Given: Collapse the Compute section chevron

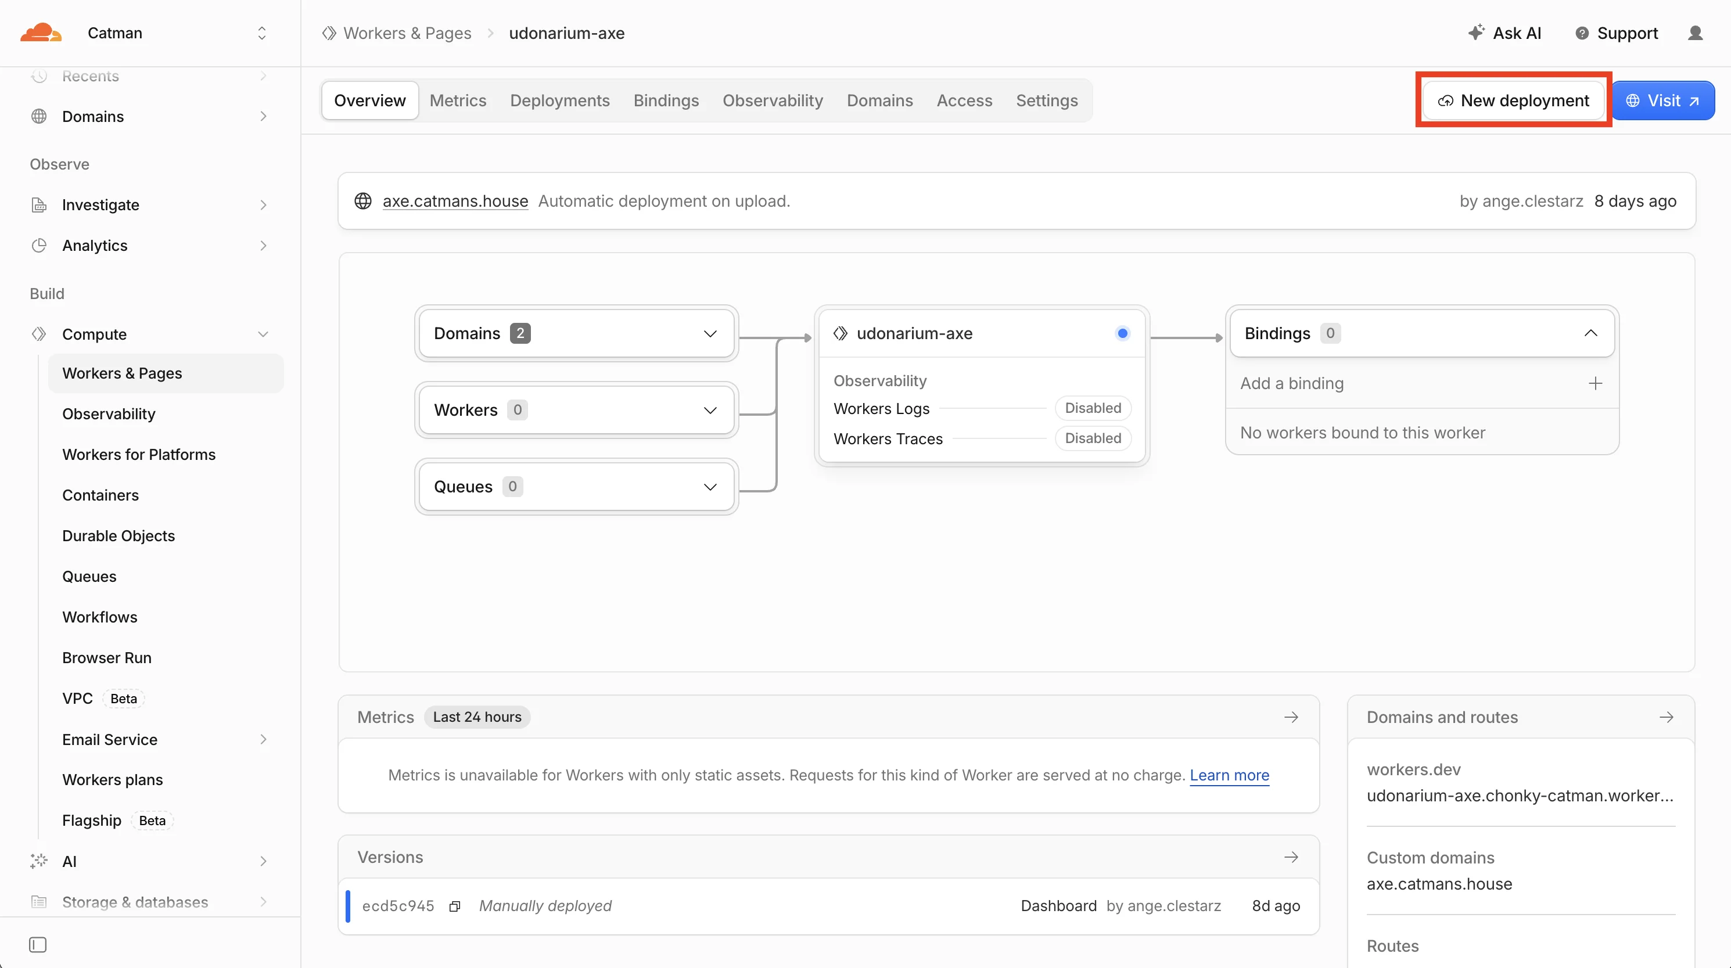Looking at the screenshot, I should point(263,334).
